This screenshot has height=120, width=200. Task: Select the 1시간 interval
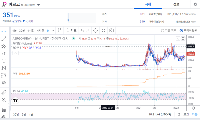pyautogui.click(x=31, y=30)
